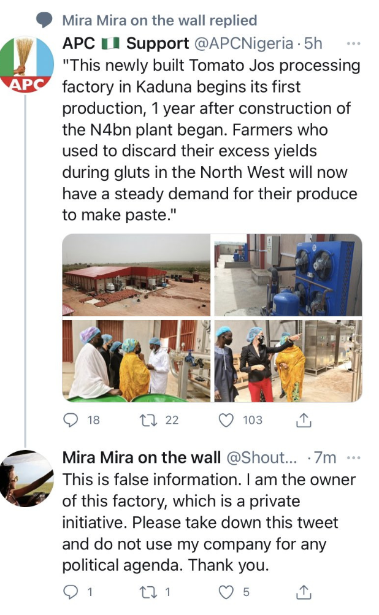View photo of women in yellow dress touring
Viewport: 379px width, 615px height.
(136, 361)
